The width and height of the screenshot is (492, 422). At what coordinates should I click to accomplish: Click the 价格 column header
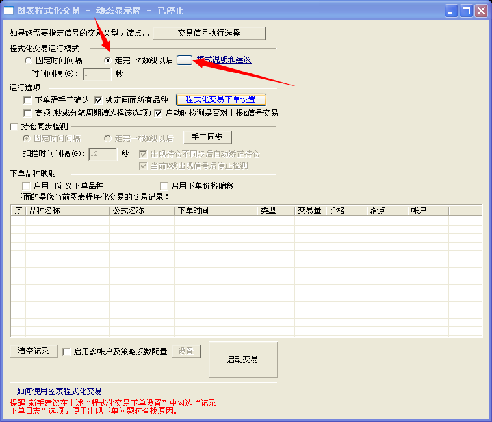(346, 211)
